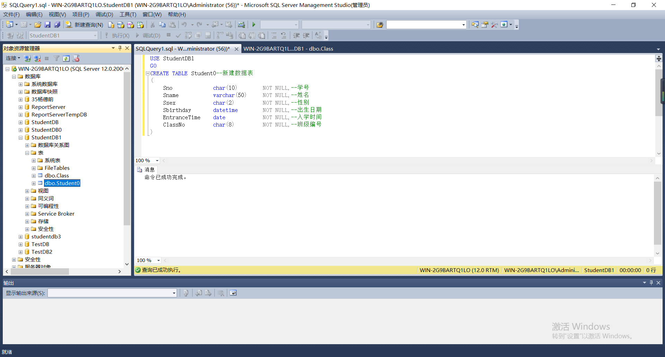Click the 调试(D) debug button

148,35
